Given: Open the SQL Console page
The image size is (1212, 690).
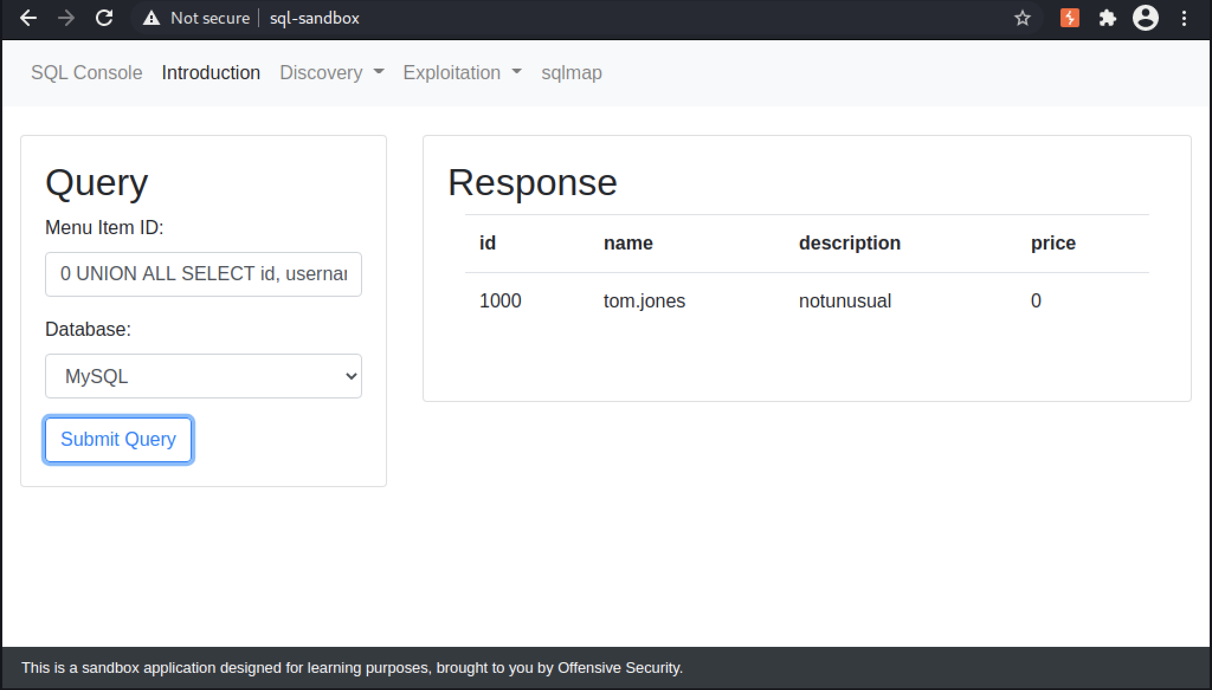Looking at the screenshot, I should [86, 73].
